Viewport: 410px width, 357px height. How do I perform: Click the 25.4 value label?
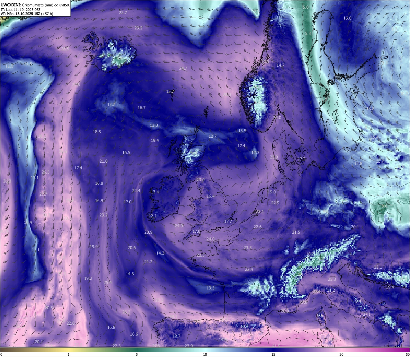(108, 283)
